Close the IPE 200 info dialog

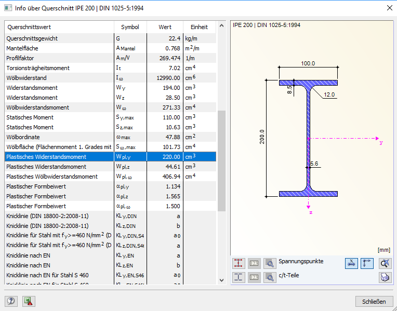tap(390, 8)
